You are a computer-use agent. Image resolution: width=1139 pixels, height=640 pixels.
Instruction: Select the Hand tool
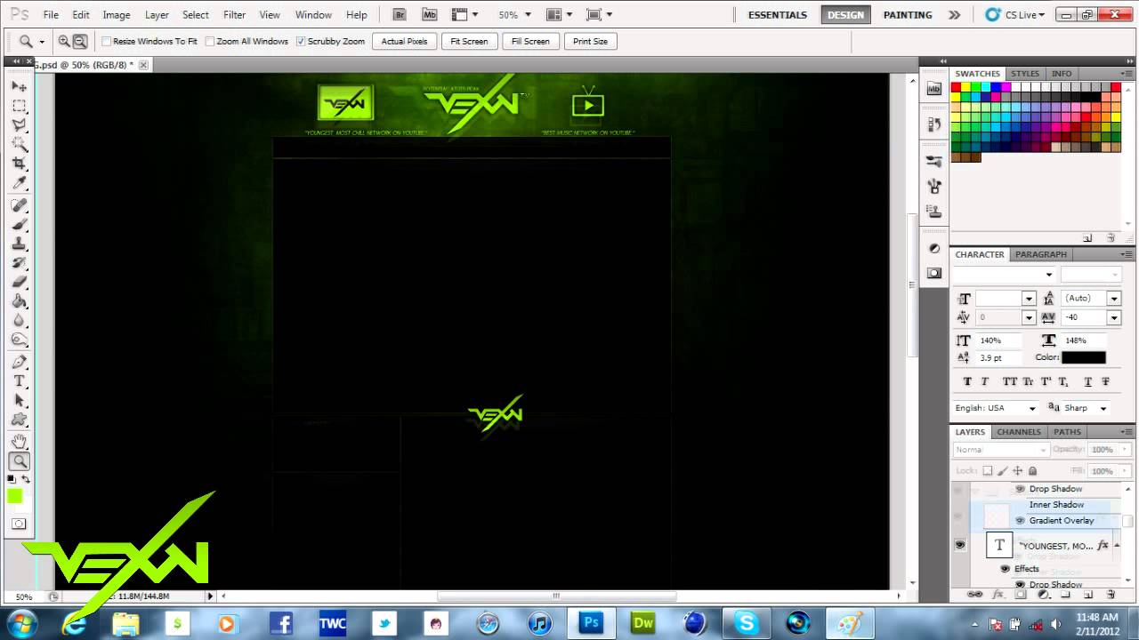19,442
